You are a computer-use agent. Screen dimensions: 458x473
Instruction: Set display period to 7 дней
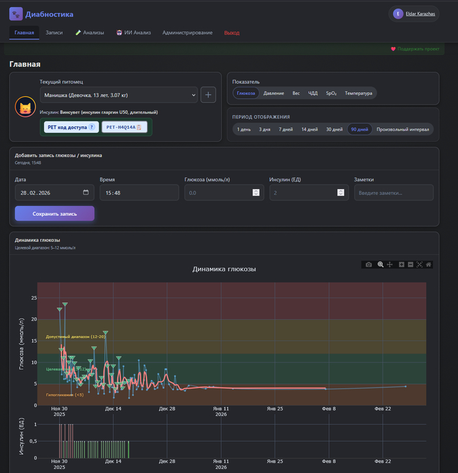pos(285,130)
